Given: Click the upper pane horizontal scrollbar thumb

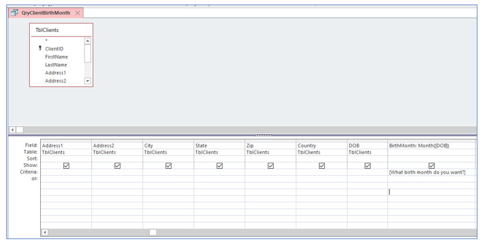Looking at the screenshot, I should coord(20,130).
